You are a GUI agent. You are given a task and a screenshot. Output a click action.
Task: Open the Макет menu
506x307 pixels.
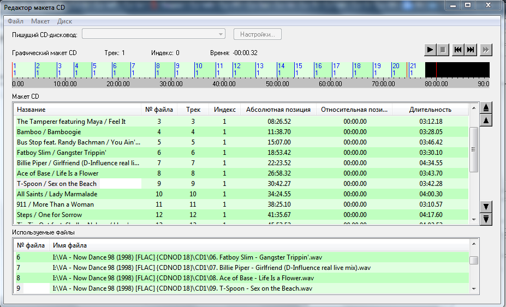(40, 21)
